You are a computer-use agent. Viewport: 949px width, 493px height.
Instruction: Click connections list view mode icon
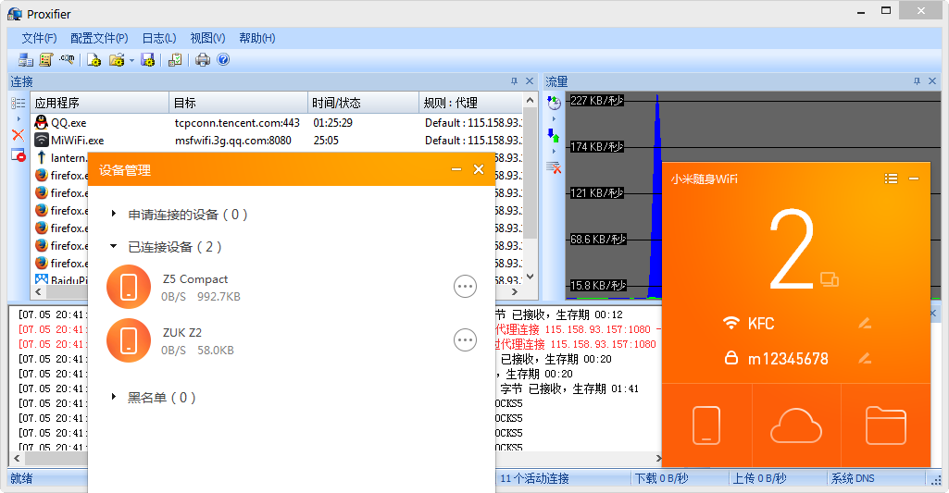[19, 104]
